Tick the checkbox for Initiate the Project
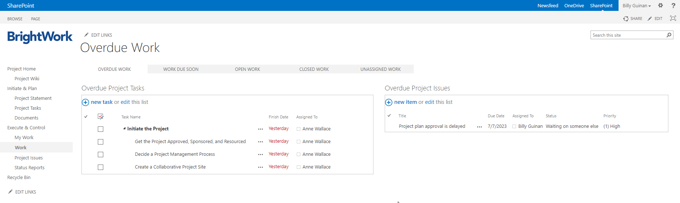This screenshot has width=680, height=203. coord(101,129)
